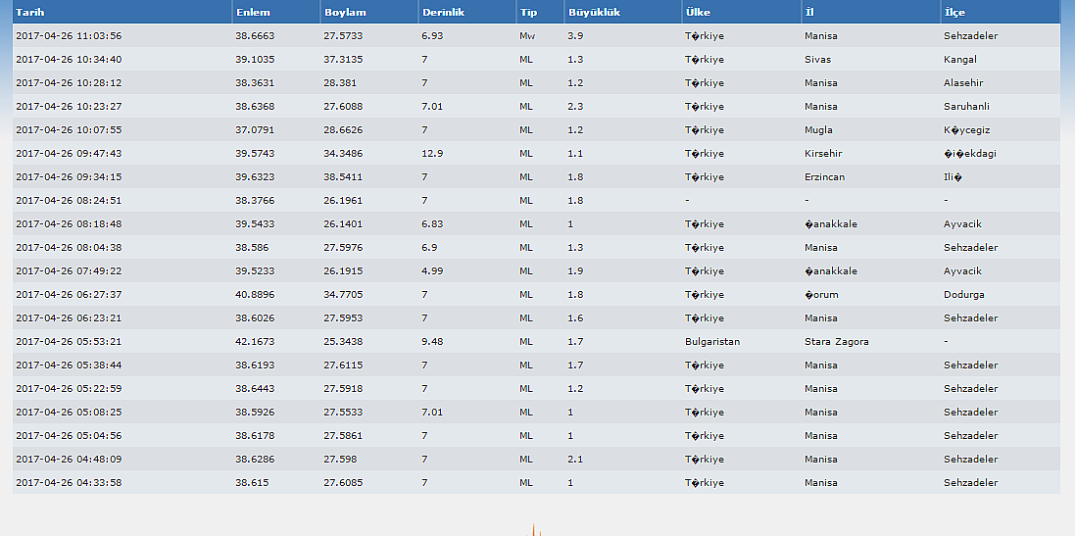Viewport: 1075px width, 536px height.
Task: Click the depth value 4.99
Action: point(432,270)
